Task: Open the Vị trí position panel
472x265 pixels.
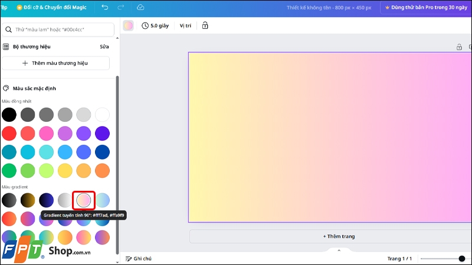Action: 185,25
